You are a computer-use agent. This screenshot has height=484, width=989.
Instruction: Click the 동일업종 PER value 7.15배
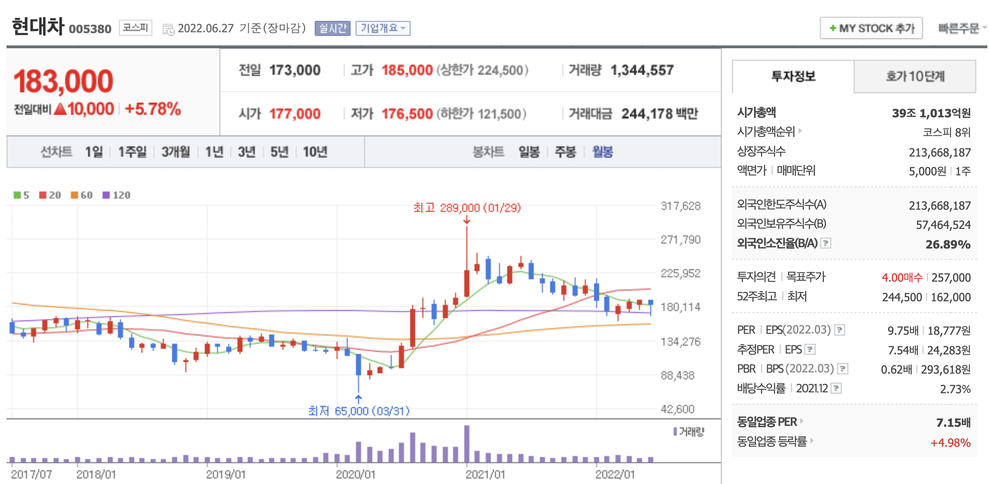(x=953, y=423)
